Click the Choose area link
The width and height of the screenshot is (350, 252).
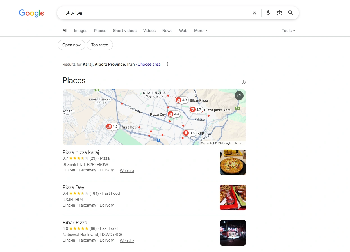click(149, 64)
